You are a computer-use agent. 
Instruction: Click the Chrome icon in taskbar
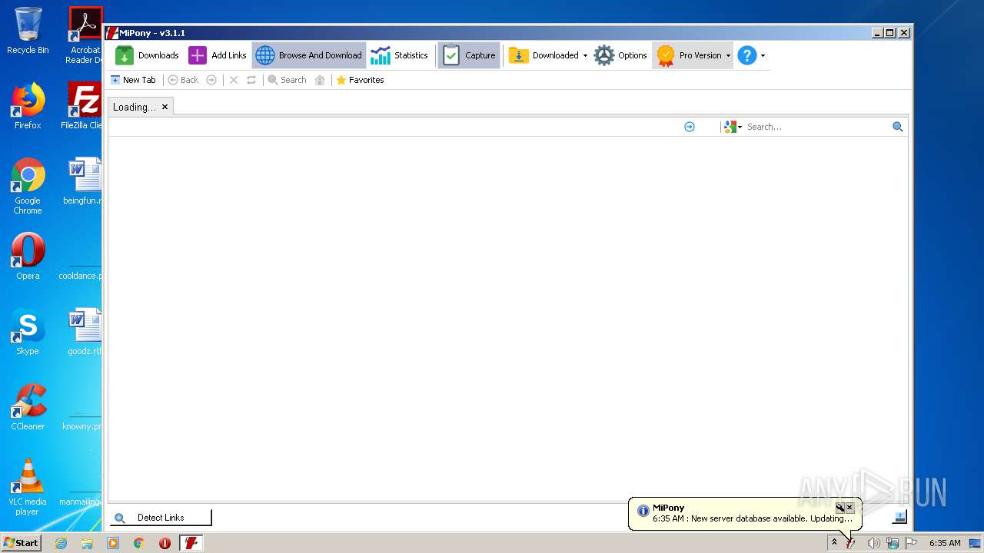point(138,543)
